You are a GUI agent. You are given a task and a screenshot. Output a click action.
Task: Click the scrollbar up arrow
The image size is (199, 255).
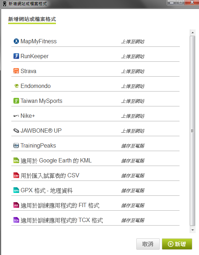tap(193, 33)
